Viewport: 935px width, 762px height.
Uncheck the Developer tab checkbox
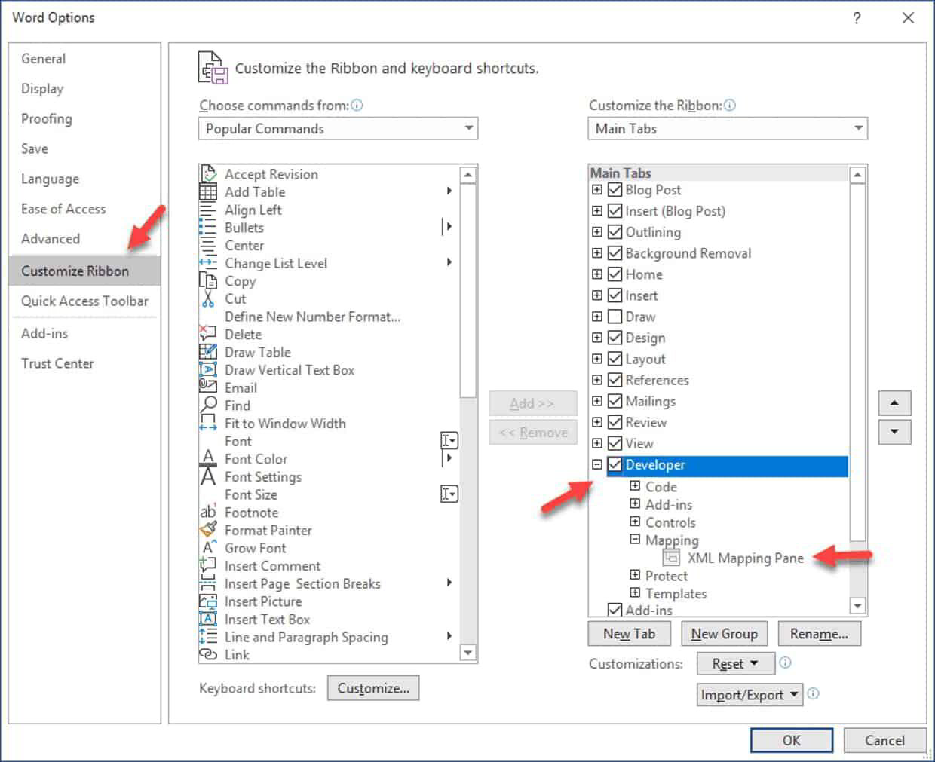point(615,464)
